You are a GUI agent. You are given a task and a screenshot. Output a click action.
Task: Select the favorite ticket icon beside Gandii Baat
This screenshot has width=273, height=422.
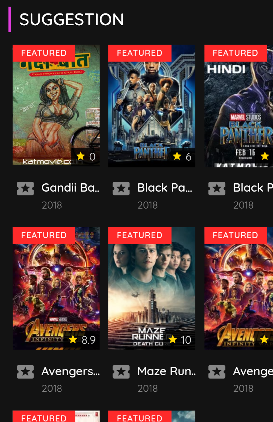[25, 188]
